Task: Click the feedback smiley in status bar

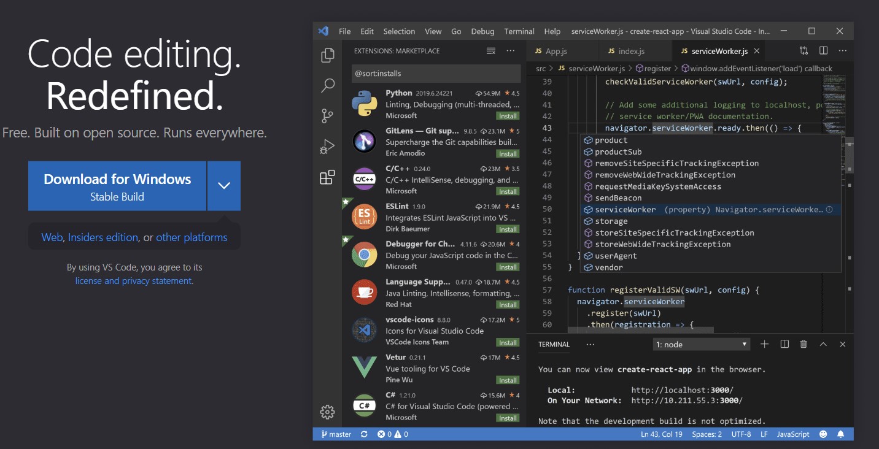Action: click(823, 434)
